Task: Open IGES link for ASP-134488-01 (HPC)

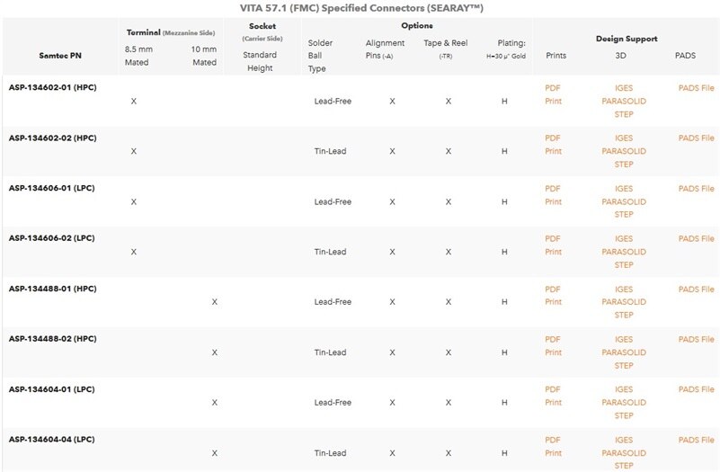Action: [x=624, y=289]
